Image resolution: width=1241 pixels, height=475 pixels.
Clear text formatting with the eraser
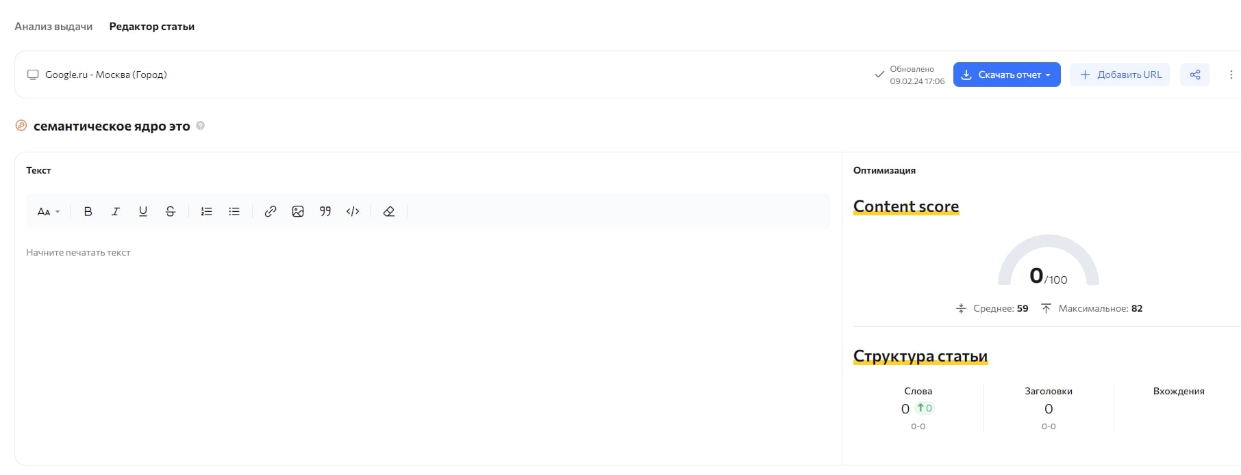point(389,212)
